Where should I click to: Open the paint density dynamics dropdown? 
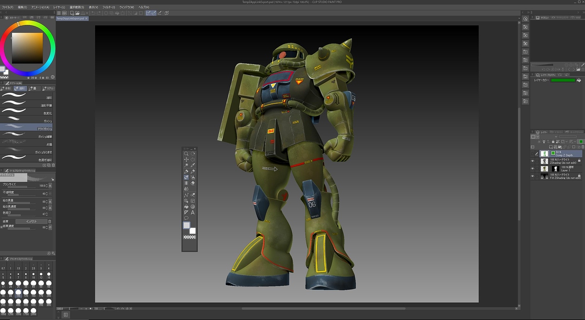tap(51, 207)
